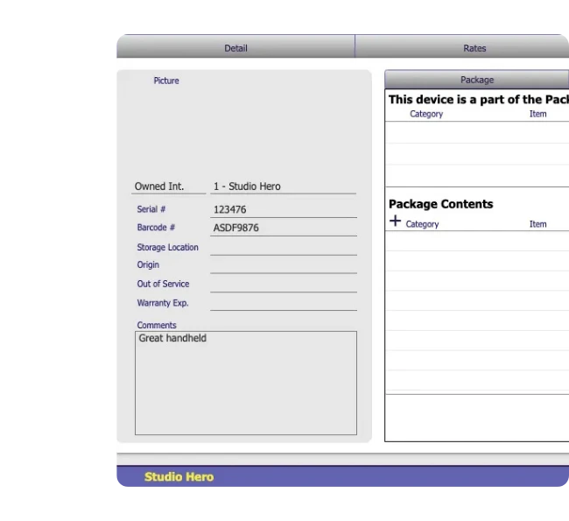Click the Warranty Exp. field
The image size is (569, 521).
coord(284,303)
